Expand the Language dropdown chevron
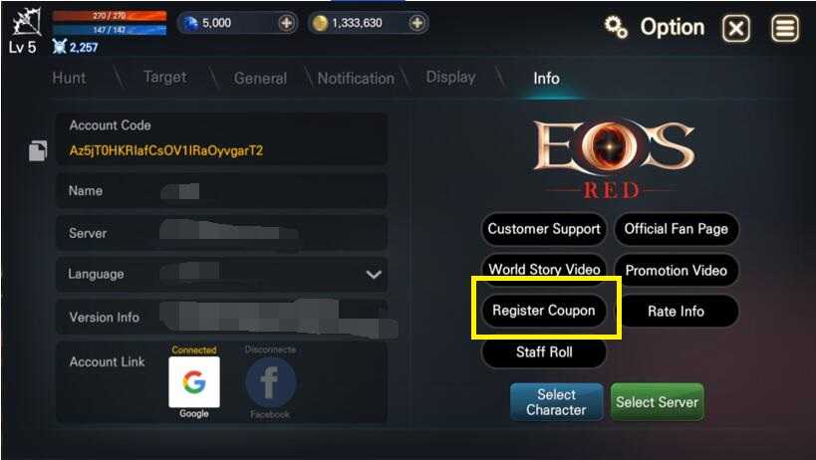The height and width of the screenshot is (460, 816). click(x=374, y=274)
